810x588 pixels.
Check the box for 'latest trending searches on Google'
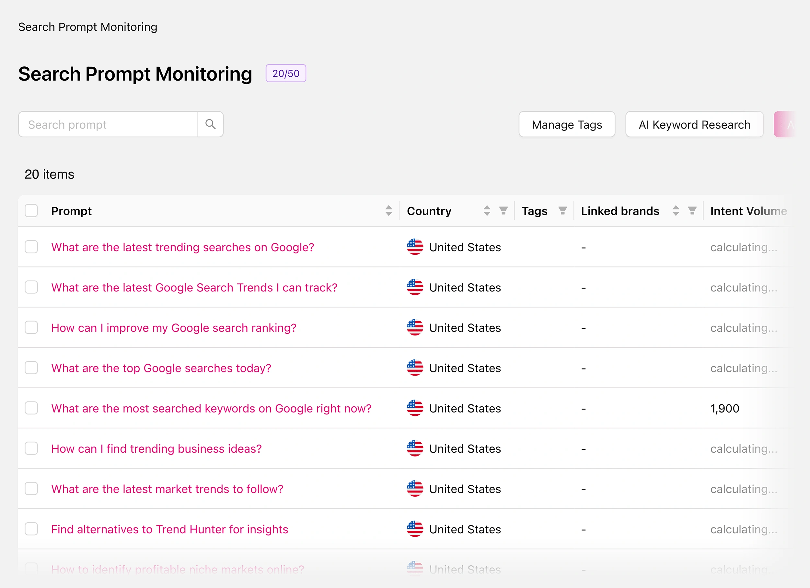[31, 247]
